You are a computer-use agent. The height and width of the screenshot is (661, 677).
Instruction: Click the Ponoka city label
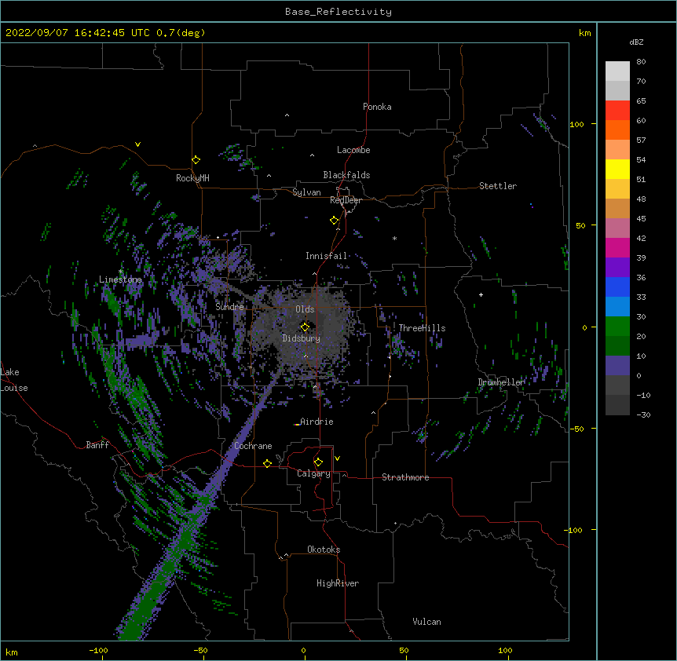377,107
